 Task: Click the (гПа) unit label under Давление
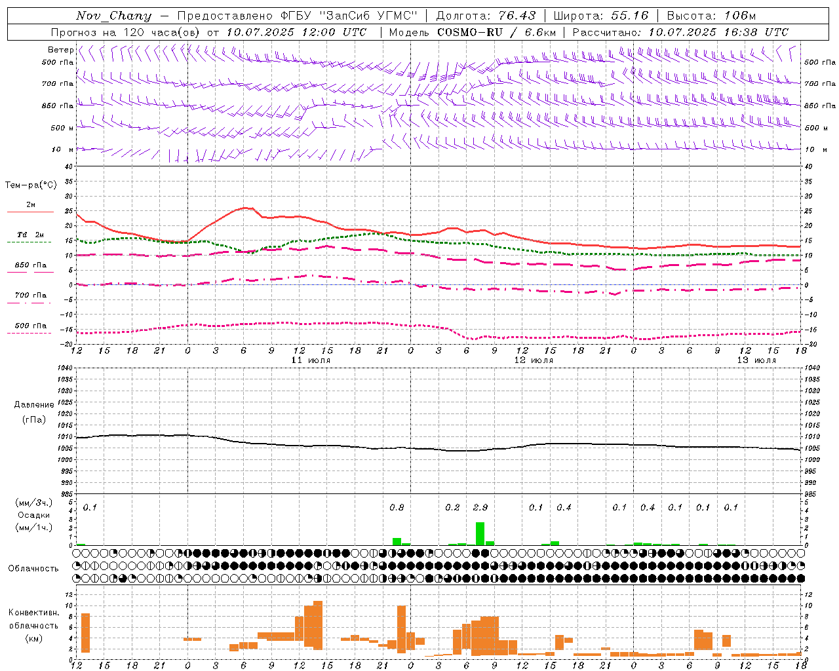[x=34, y=419]
